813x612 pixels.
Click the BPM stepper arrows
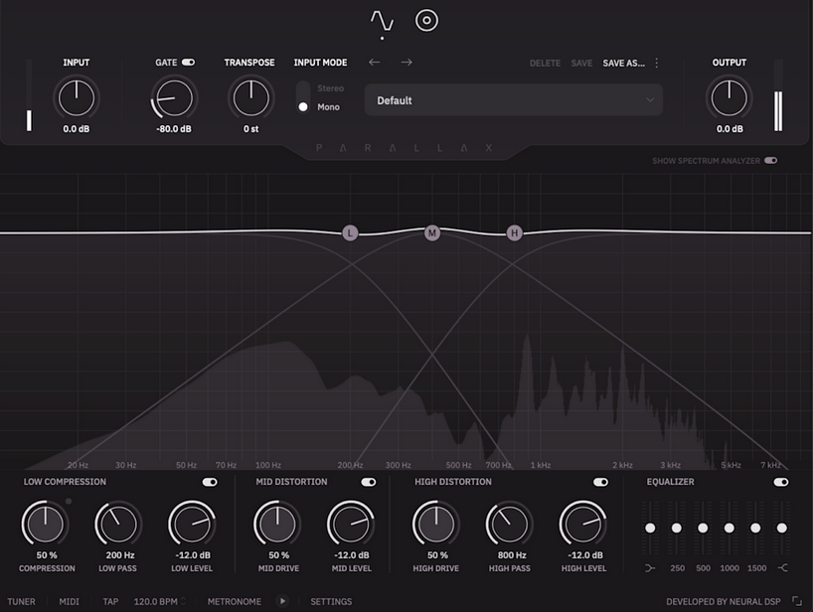[183, 601]
